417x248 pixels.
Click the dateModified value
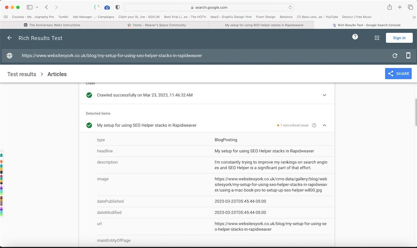pyautogui.click(x=240, y=212)
